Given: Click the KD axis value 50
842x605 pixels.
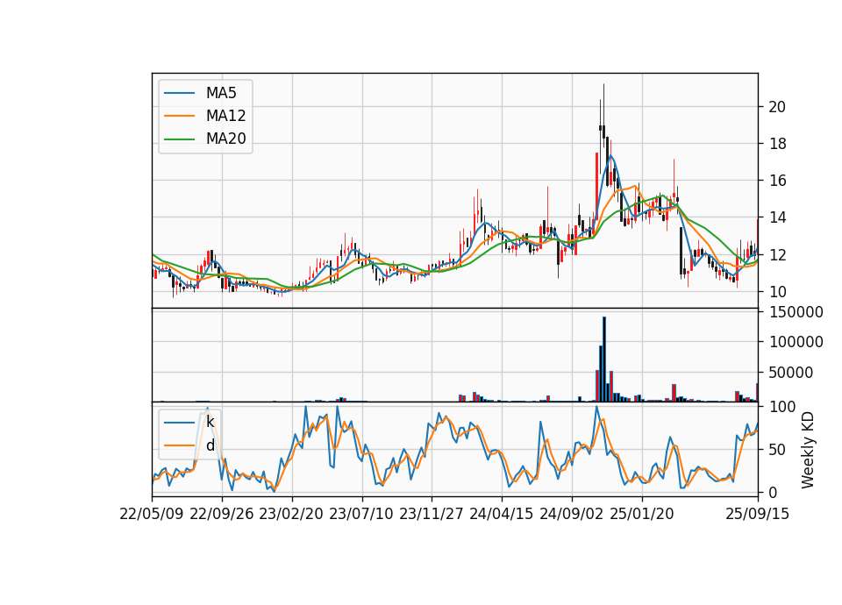Looking at the screenshot, I should pyautogui.click(x=777, y=449).
